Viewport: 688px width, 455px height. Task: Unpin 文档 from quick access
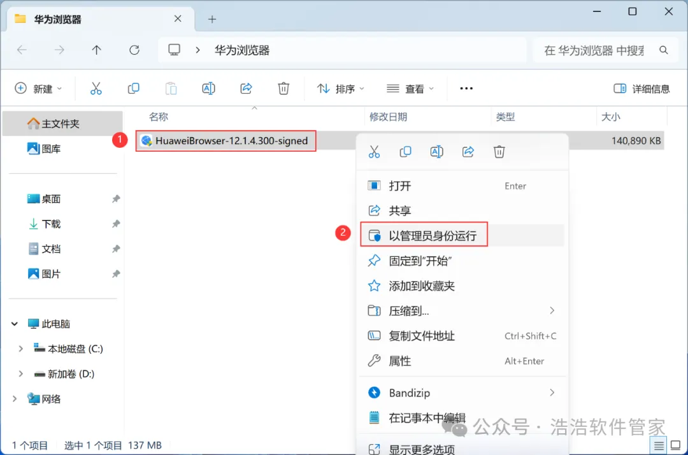coord(116,249)
